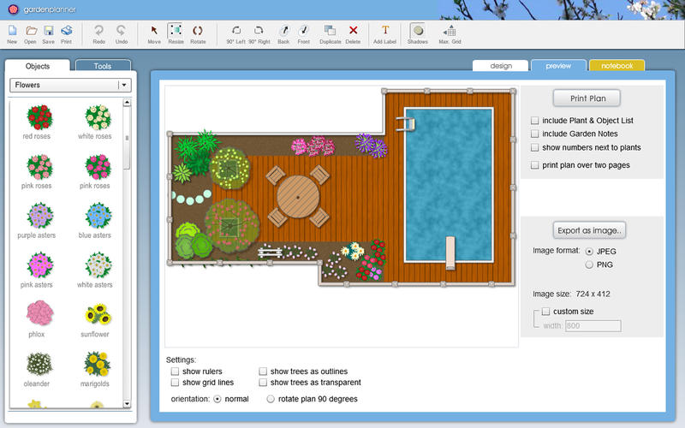Image resolution: width=685 pixels, height=428 pixels.
Task: Open the Tools tab
Action: pos(103,66)
